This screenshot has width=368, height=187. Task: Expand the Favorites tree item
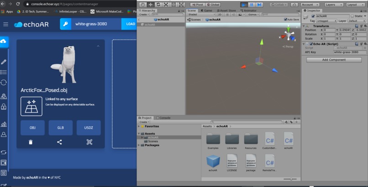139,126
